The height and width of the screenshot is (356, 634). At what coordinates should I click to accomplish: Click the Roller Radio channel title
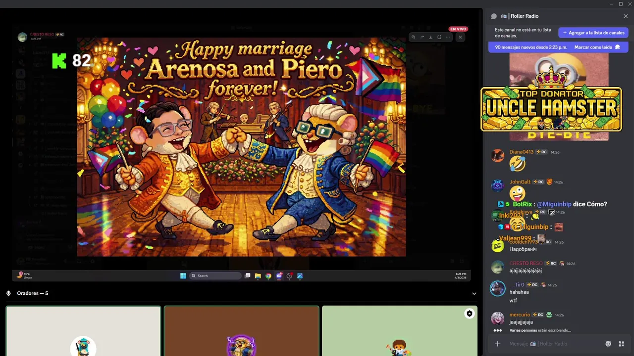click(525, 16)
